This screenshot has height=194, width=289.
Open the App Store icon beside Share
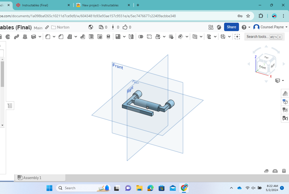pyautogui.click(x=211, y=27)
